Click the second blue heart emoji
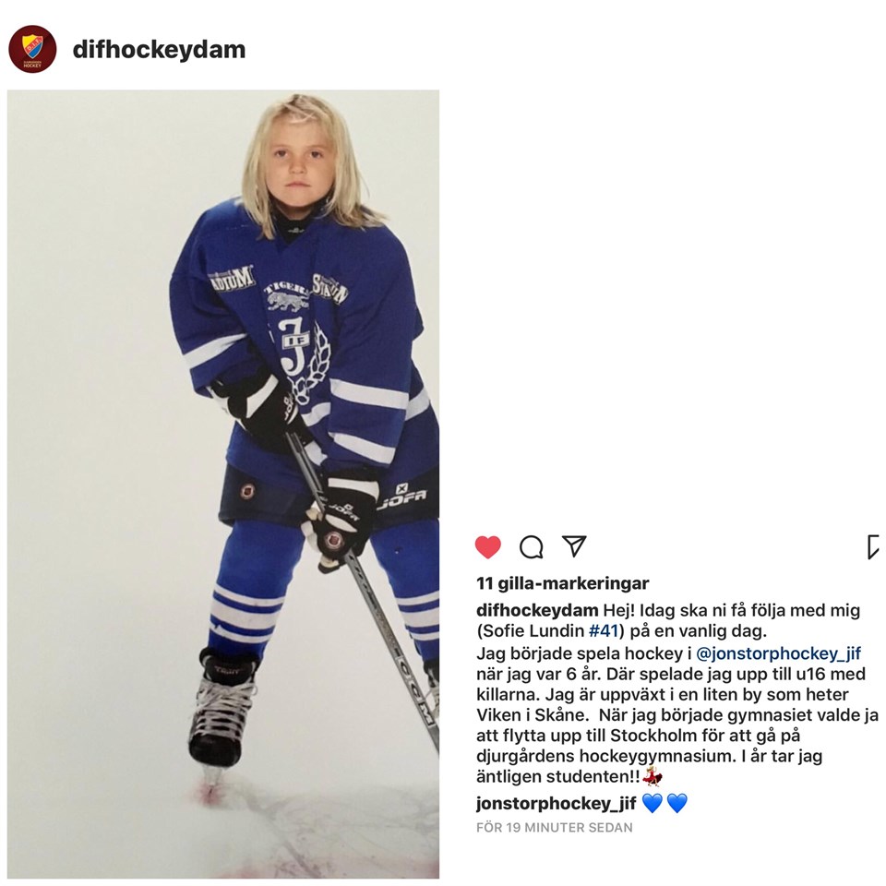Viewport: 886px width, 886px height. 676,803
